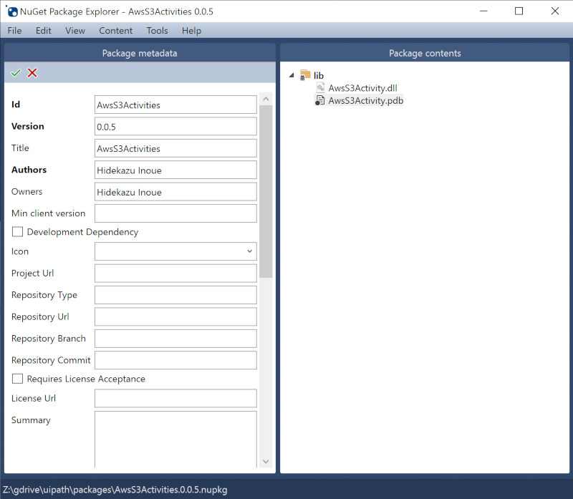Click the green checkmark to accept metadata
The image size is (573, 499).
tap(16, 73)
